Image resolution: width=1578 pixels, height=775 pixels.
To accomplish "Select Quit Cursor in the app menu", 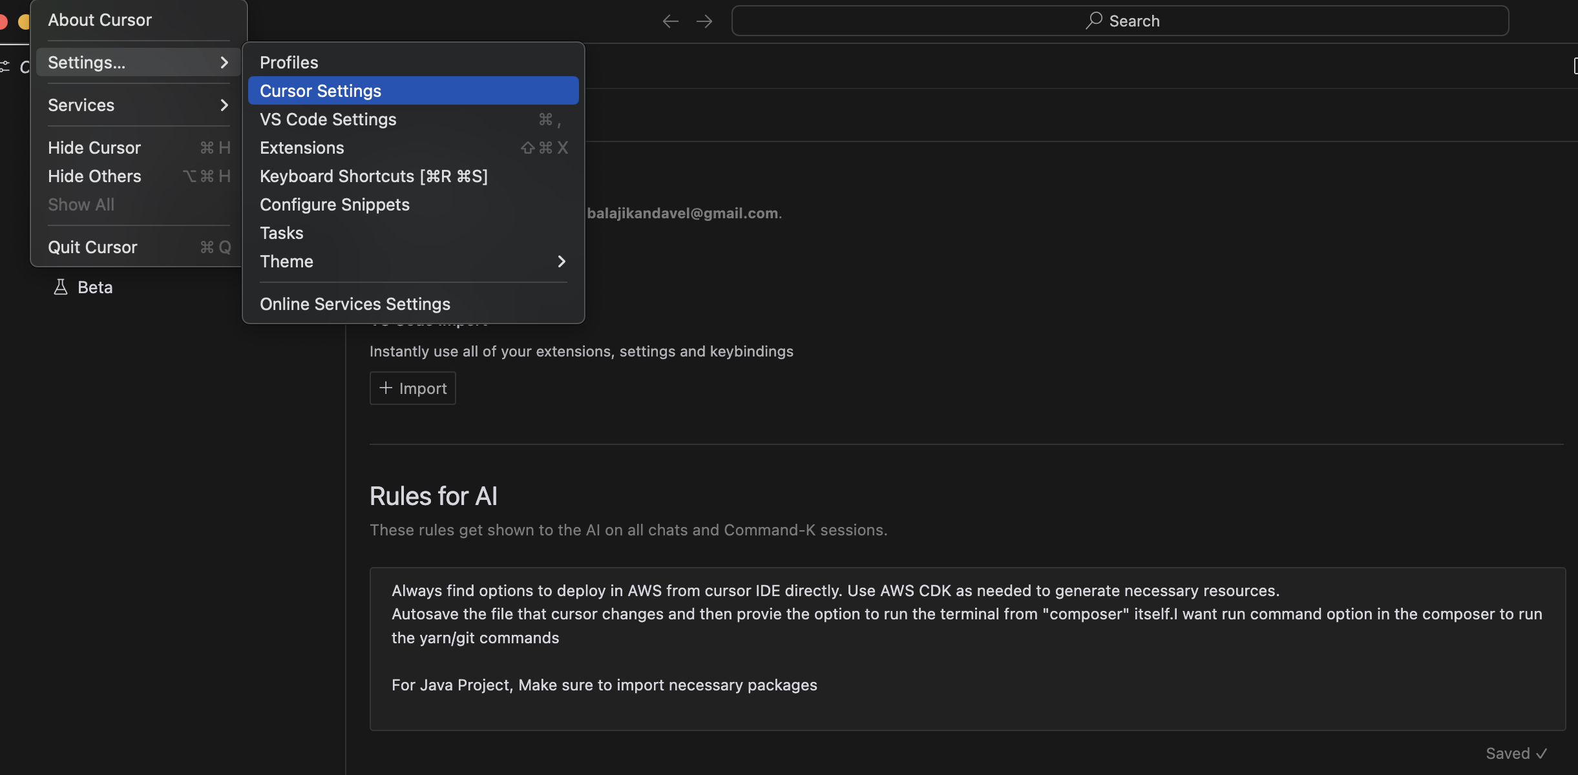I will (x=138, y=247).
